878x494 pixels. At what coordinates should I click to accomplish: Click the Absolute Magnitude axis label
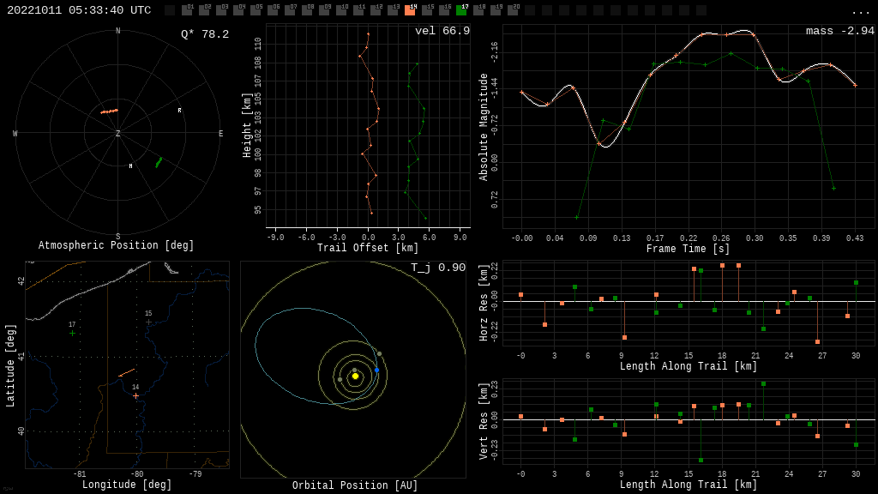(x=484, y=127)
